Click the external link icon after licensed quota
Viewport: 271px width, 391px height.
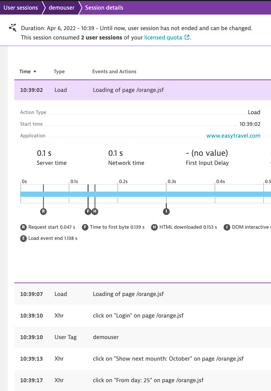(187, 38)
